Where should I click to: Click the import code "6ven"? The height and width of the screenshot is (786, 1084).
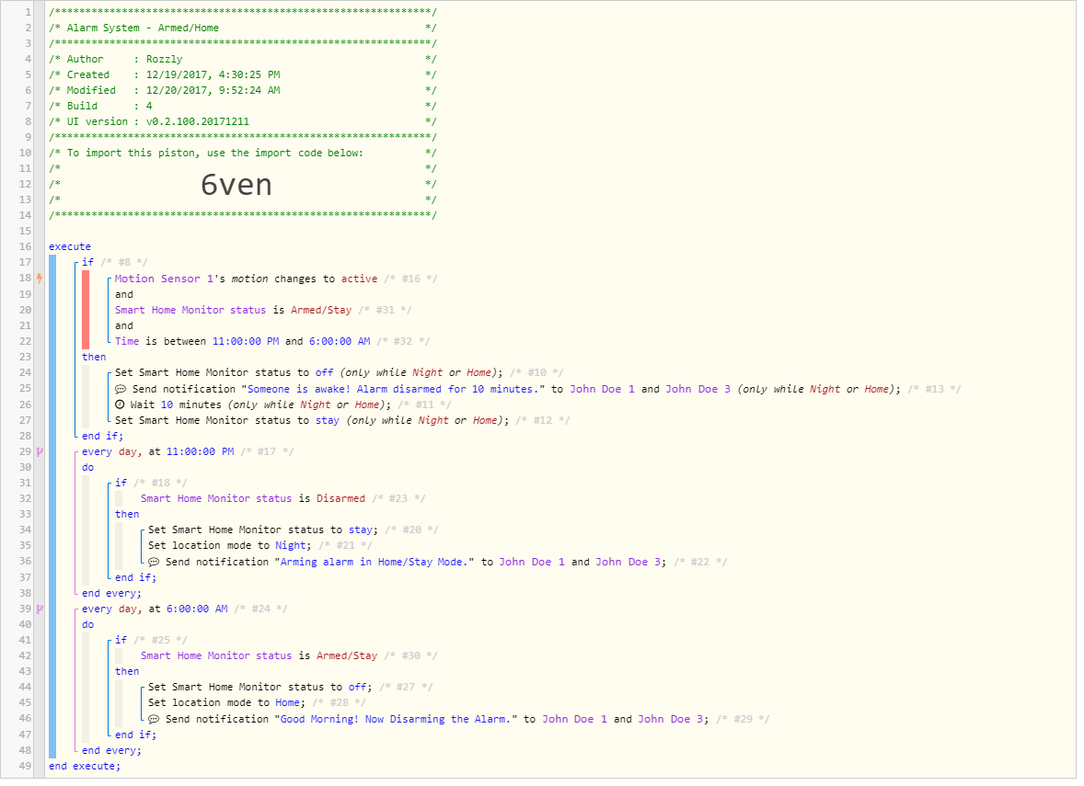(x=236, y=185)
